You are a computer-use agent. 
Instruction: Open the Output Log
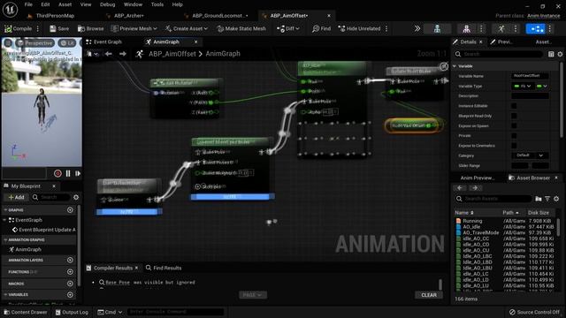tap(72, 312)
